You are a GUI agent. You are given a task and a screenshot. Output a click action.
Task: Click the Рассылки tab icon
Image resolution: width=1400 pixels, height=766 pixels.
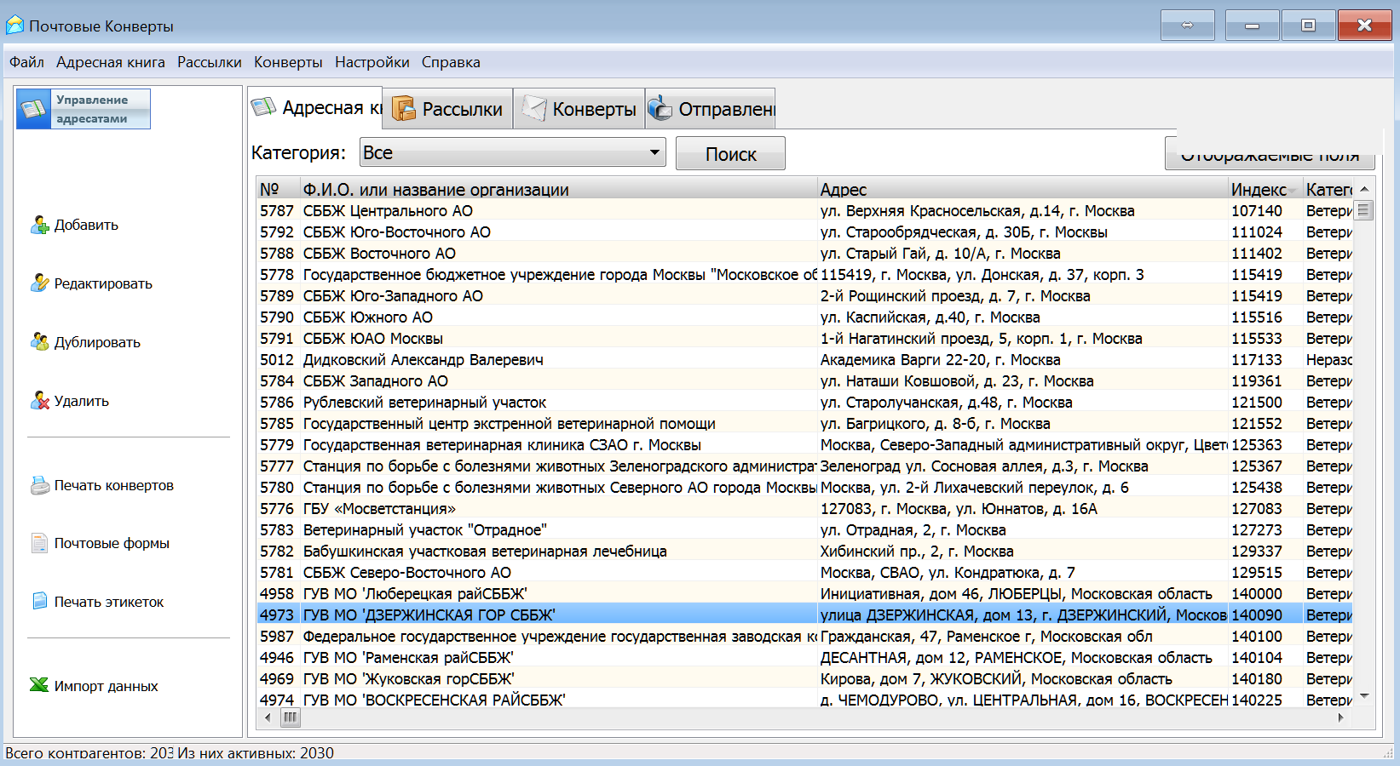pyautogui.click(x=403, y=109)
